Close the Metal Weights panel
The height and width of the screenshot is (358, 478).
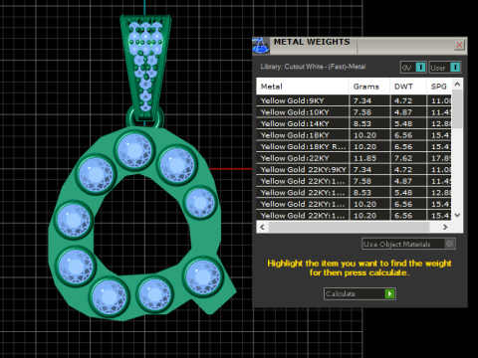459,45
